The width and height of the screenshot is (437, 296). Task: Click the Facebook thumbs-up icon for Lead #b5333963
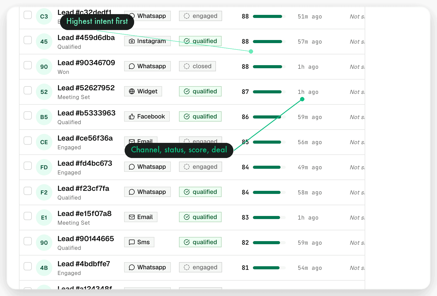[132, 116]
